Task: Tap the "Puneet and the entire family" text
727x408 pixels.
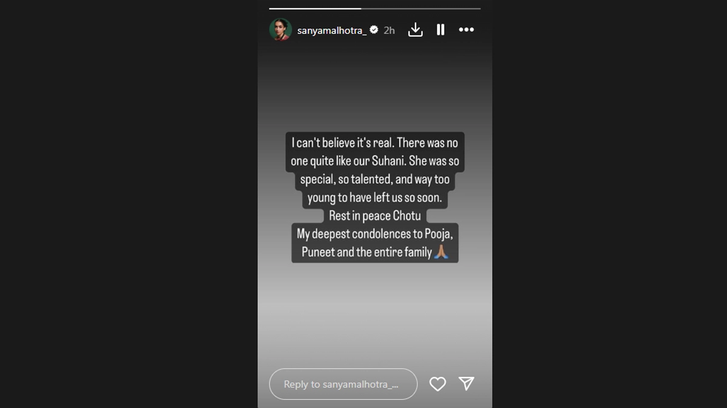Action: 366,252
